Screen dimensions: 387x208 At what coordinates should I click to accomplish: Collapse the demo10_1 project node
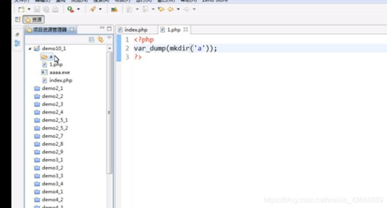[30, 49]
